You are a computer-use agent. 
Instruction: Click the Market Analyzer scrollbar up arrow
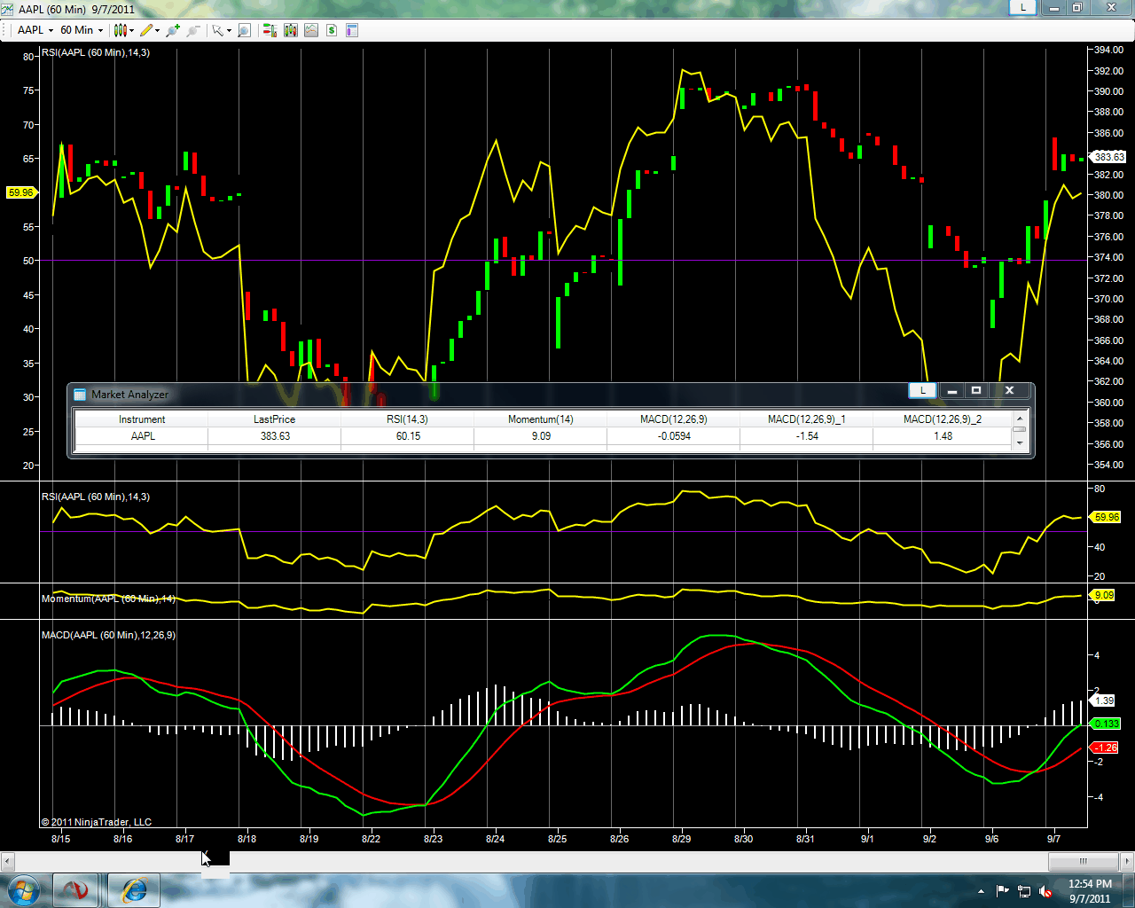(x=1020, y=418)
